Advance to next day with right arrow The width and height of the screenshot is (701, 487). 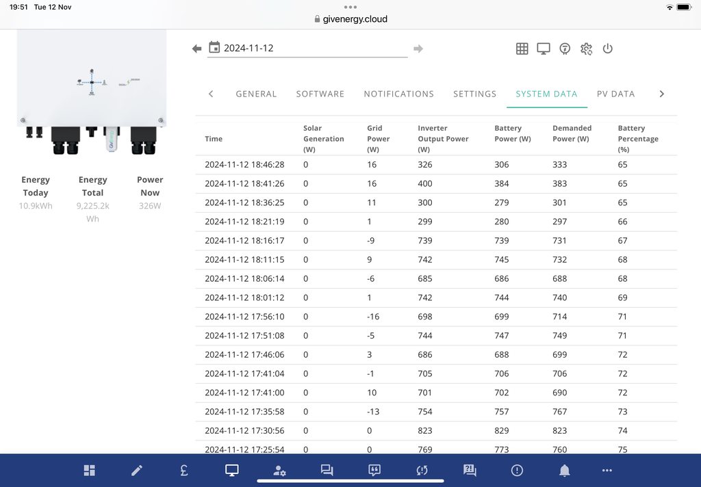tap(418, 49)
